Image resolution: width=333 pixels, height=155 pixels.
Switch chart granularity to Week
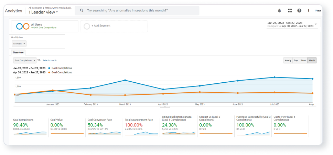coord(303,61)
